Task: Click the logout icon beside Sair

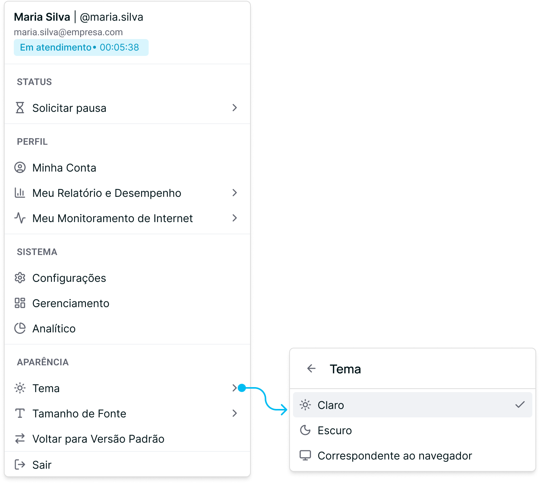Action: (20, 464)
